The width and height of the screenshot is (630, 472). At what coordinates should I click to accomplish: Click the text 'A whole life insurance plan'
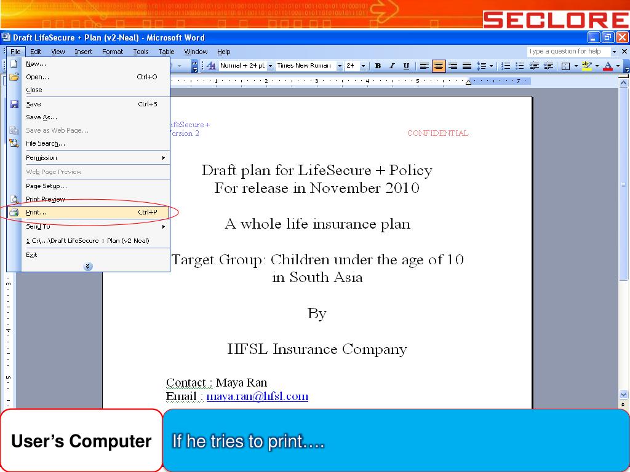click(317, 224)
